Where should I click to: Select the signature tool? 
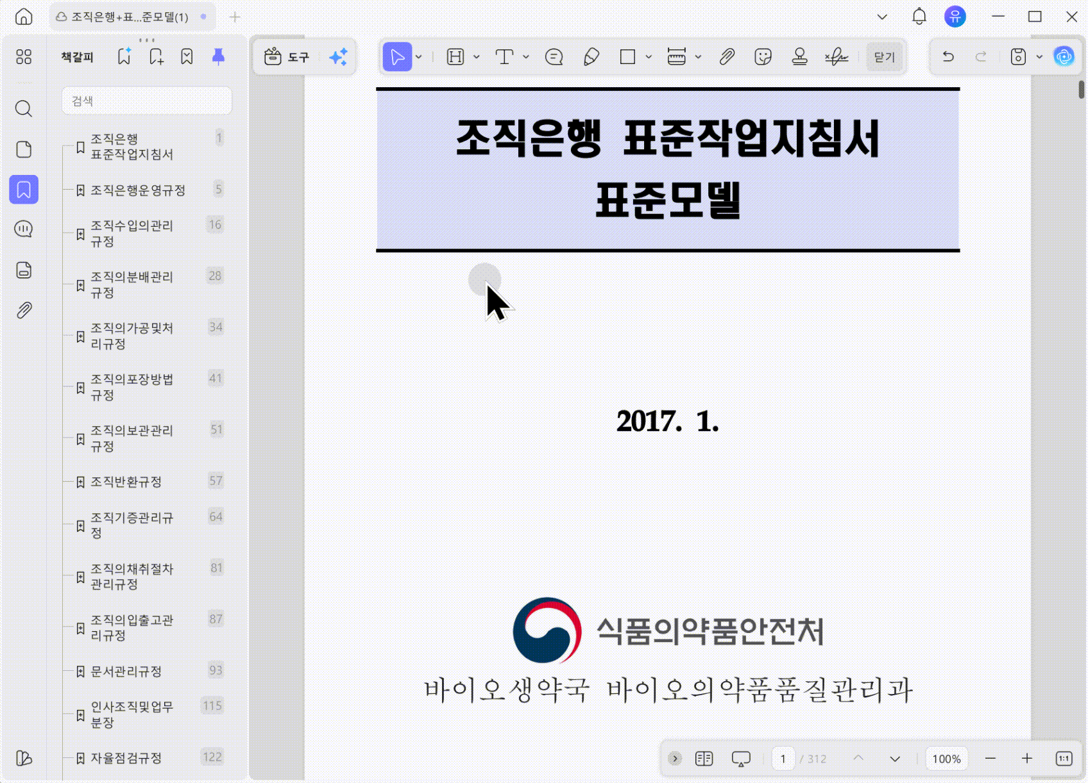[x=837, y=57]
